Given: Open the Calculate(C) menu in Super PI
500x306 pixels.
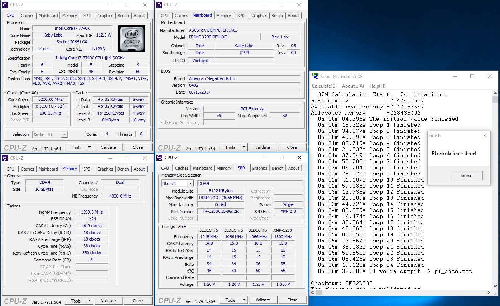Looking at the screenshot, I should [324, 86].
